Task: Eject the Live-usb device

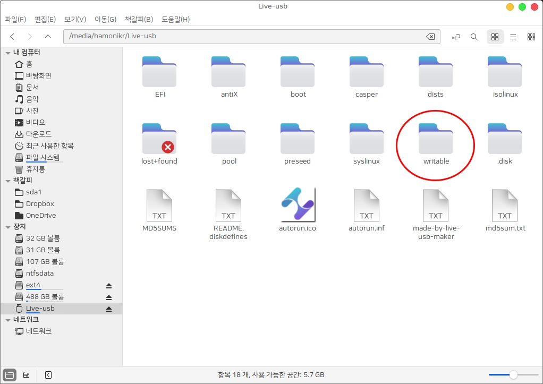Action: coord(109,309)
